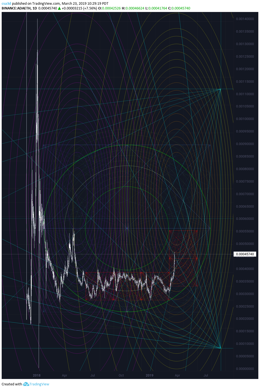
Task: Open the TradingView link in footer
Action: [39, 384]
